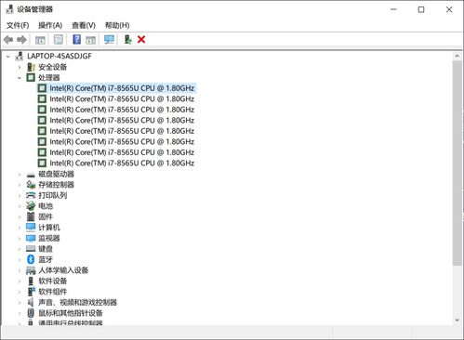Open the blue question mark help icon

click(76, 39)
